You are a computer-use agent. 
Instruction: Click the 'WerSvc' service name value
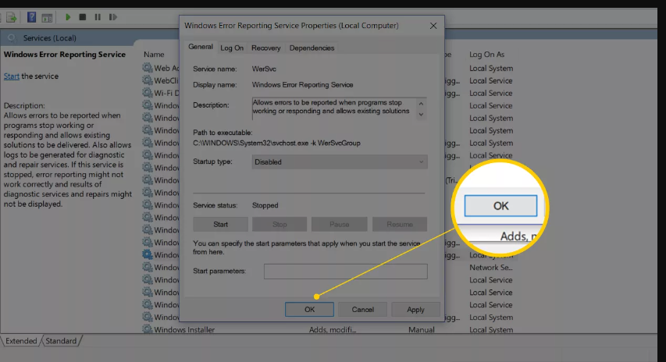point(264,69)
